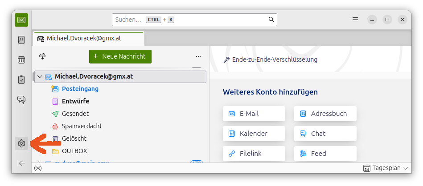Image resolution: width=423 pixels, height=186 pixels.
Task: Select the Posteingang folder
Action: pos(80,89)
